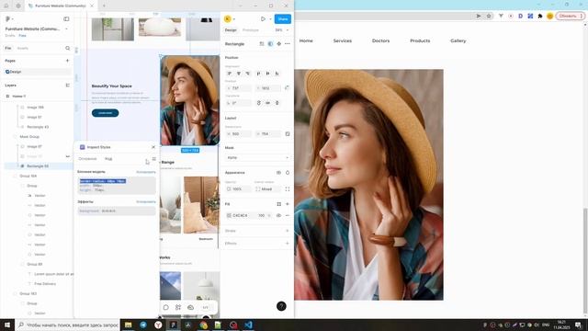
Task: Open the Figma main menu logo
Action: click(x=8, y=18)
